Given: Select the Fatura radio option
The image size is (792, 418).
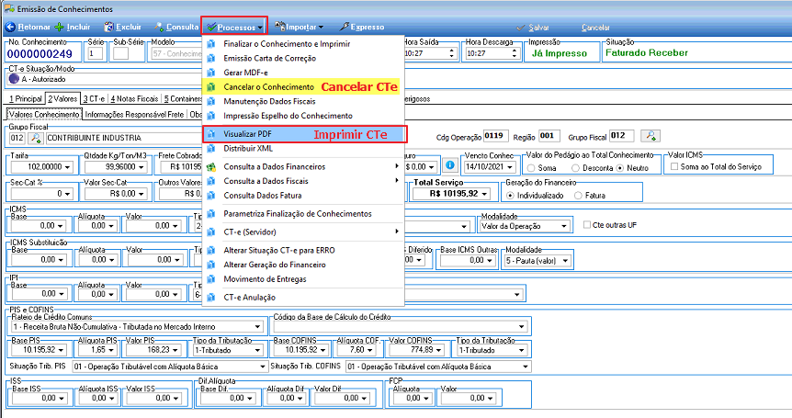Looking at the screenshot, I should coord(578,196).
